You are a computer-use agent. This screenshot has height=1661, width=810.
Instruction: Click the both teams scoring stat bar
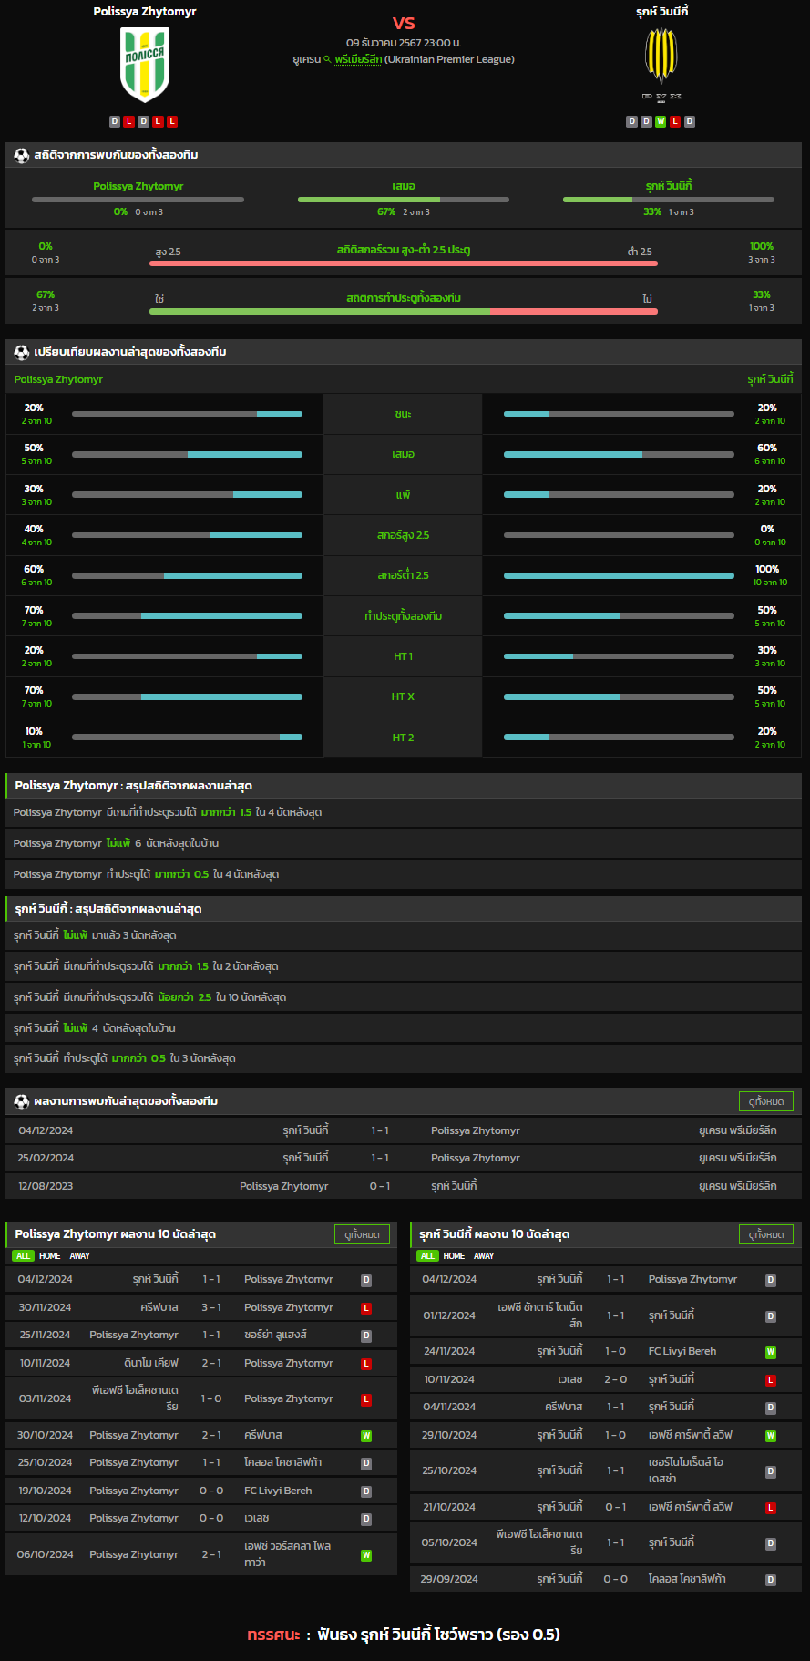(404, 311)
